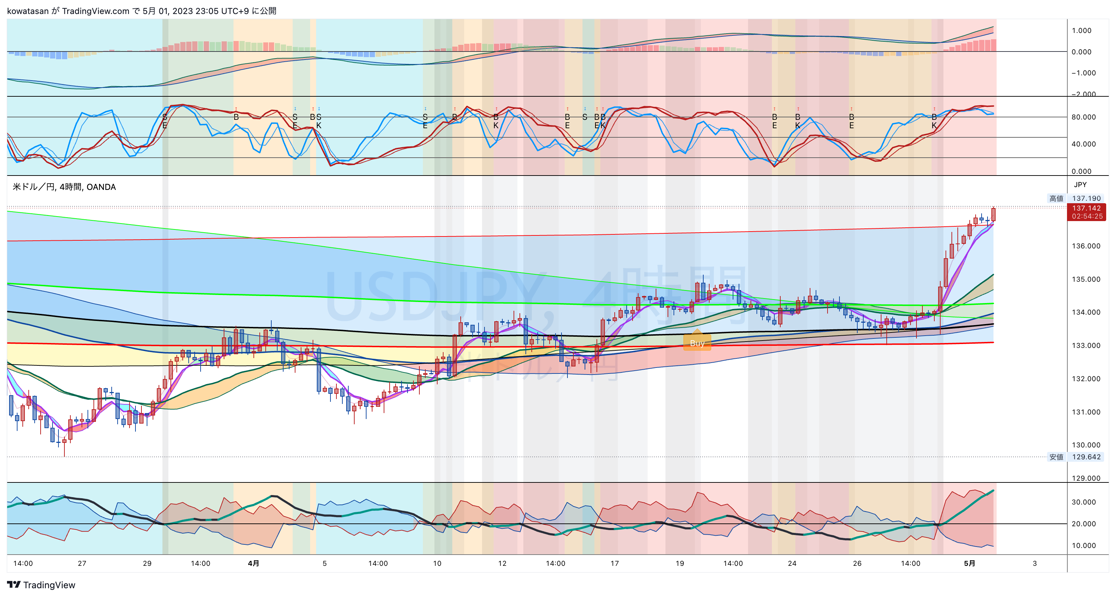
Task: Click the 129.000 price axis label
Action: coord(1086,478)
